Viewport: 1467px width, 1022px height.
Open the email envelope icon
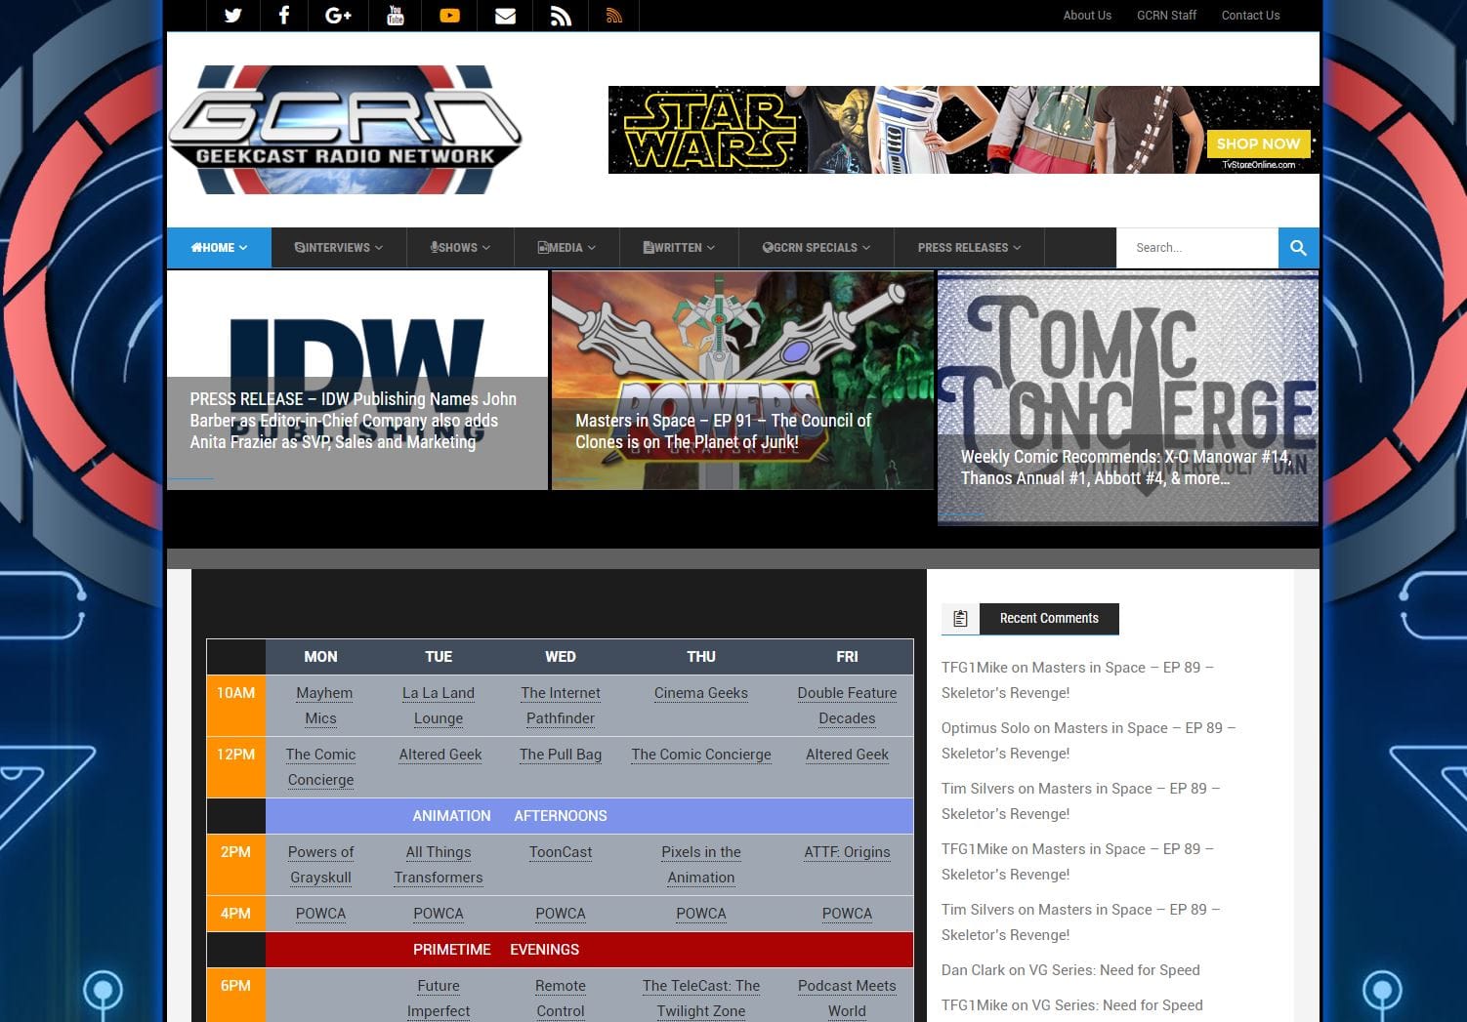pos(505,16)
